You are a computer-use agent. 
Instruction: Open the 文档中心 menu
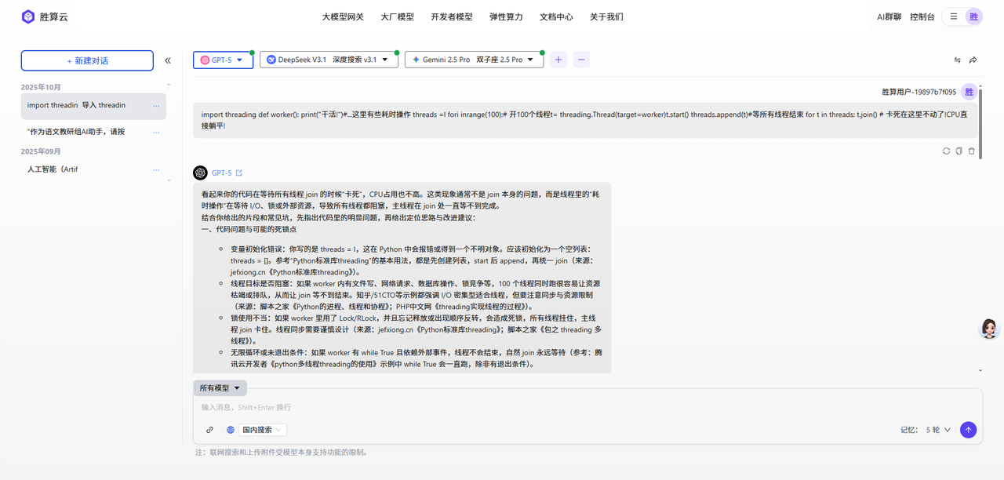point(556,16)
